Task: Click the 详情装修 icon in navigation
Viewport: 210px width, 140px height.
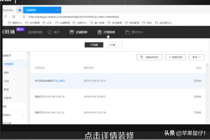Action: pos(99,32)
